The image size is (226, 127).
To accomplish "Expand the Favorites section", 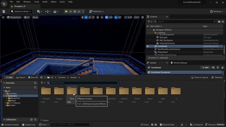I will click(x=4, y=83).
